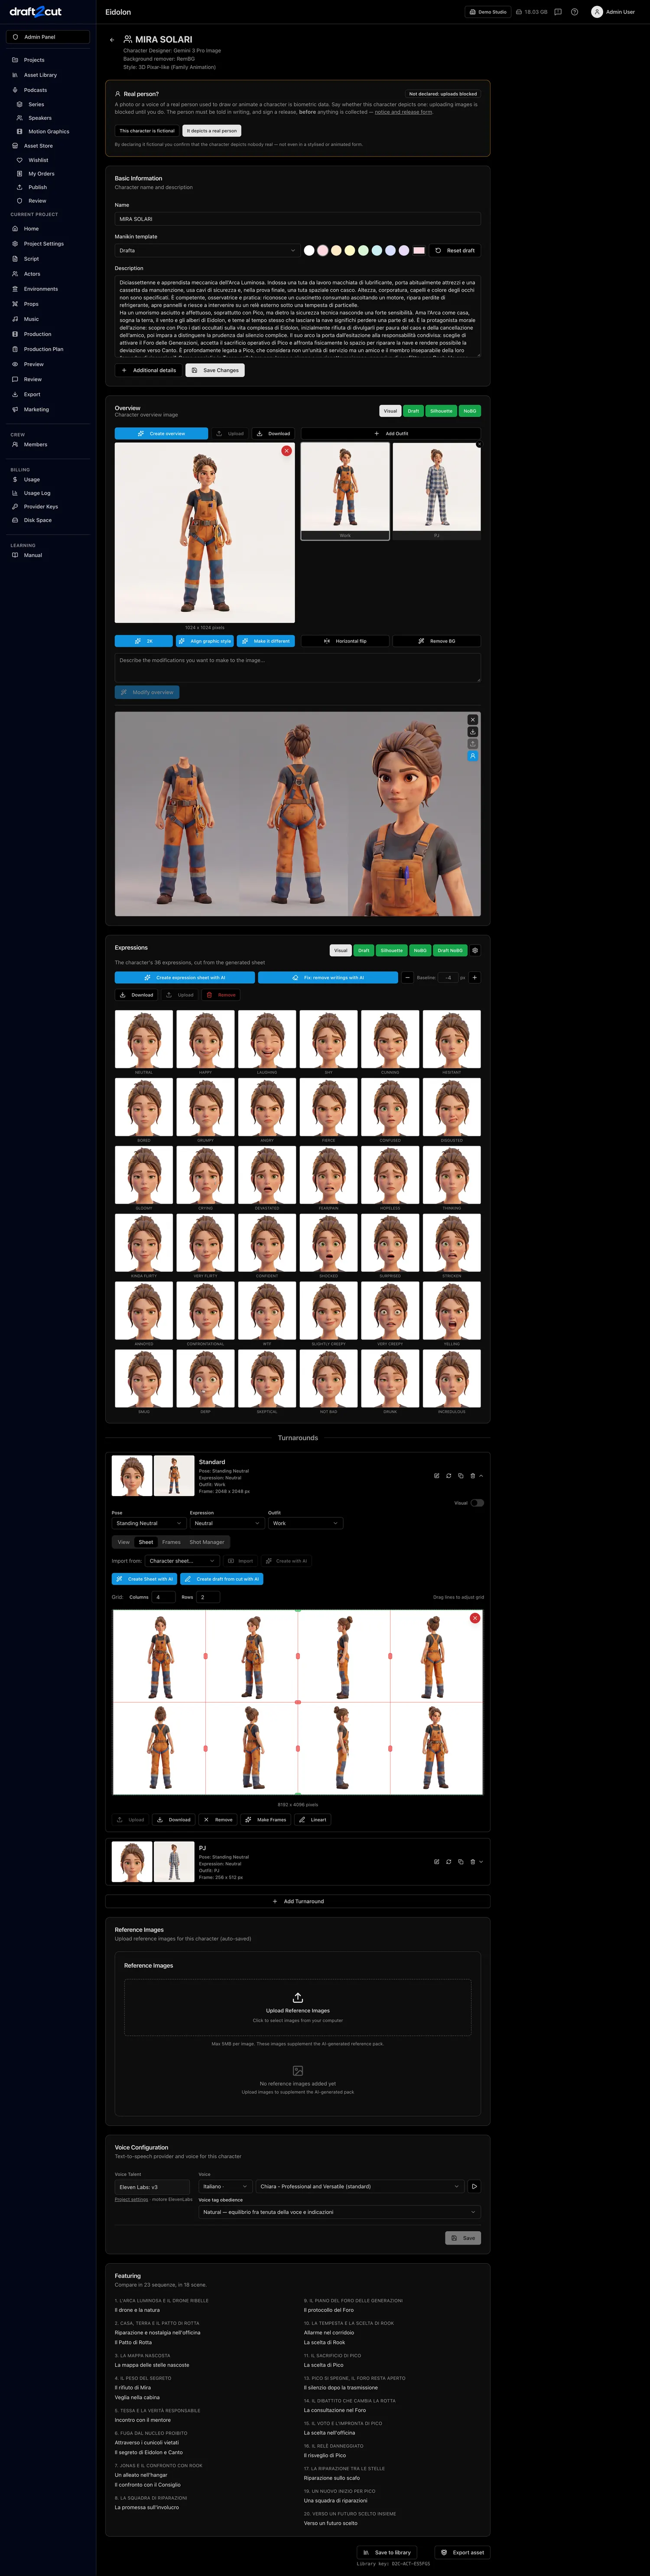Screen dimensions: 650x2576
Task: Open the Pose Standing Neutral dropdown
Action: pyautogui.click(x=148, y=1523)
